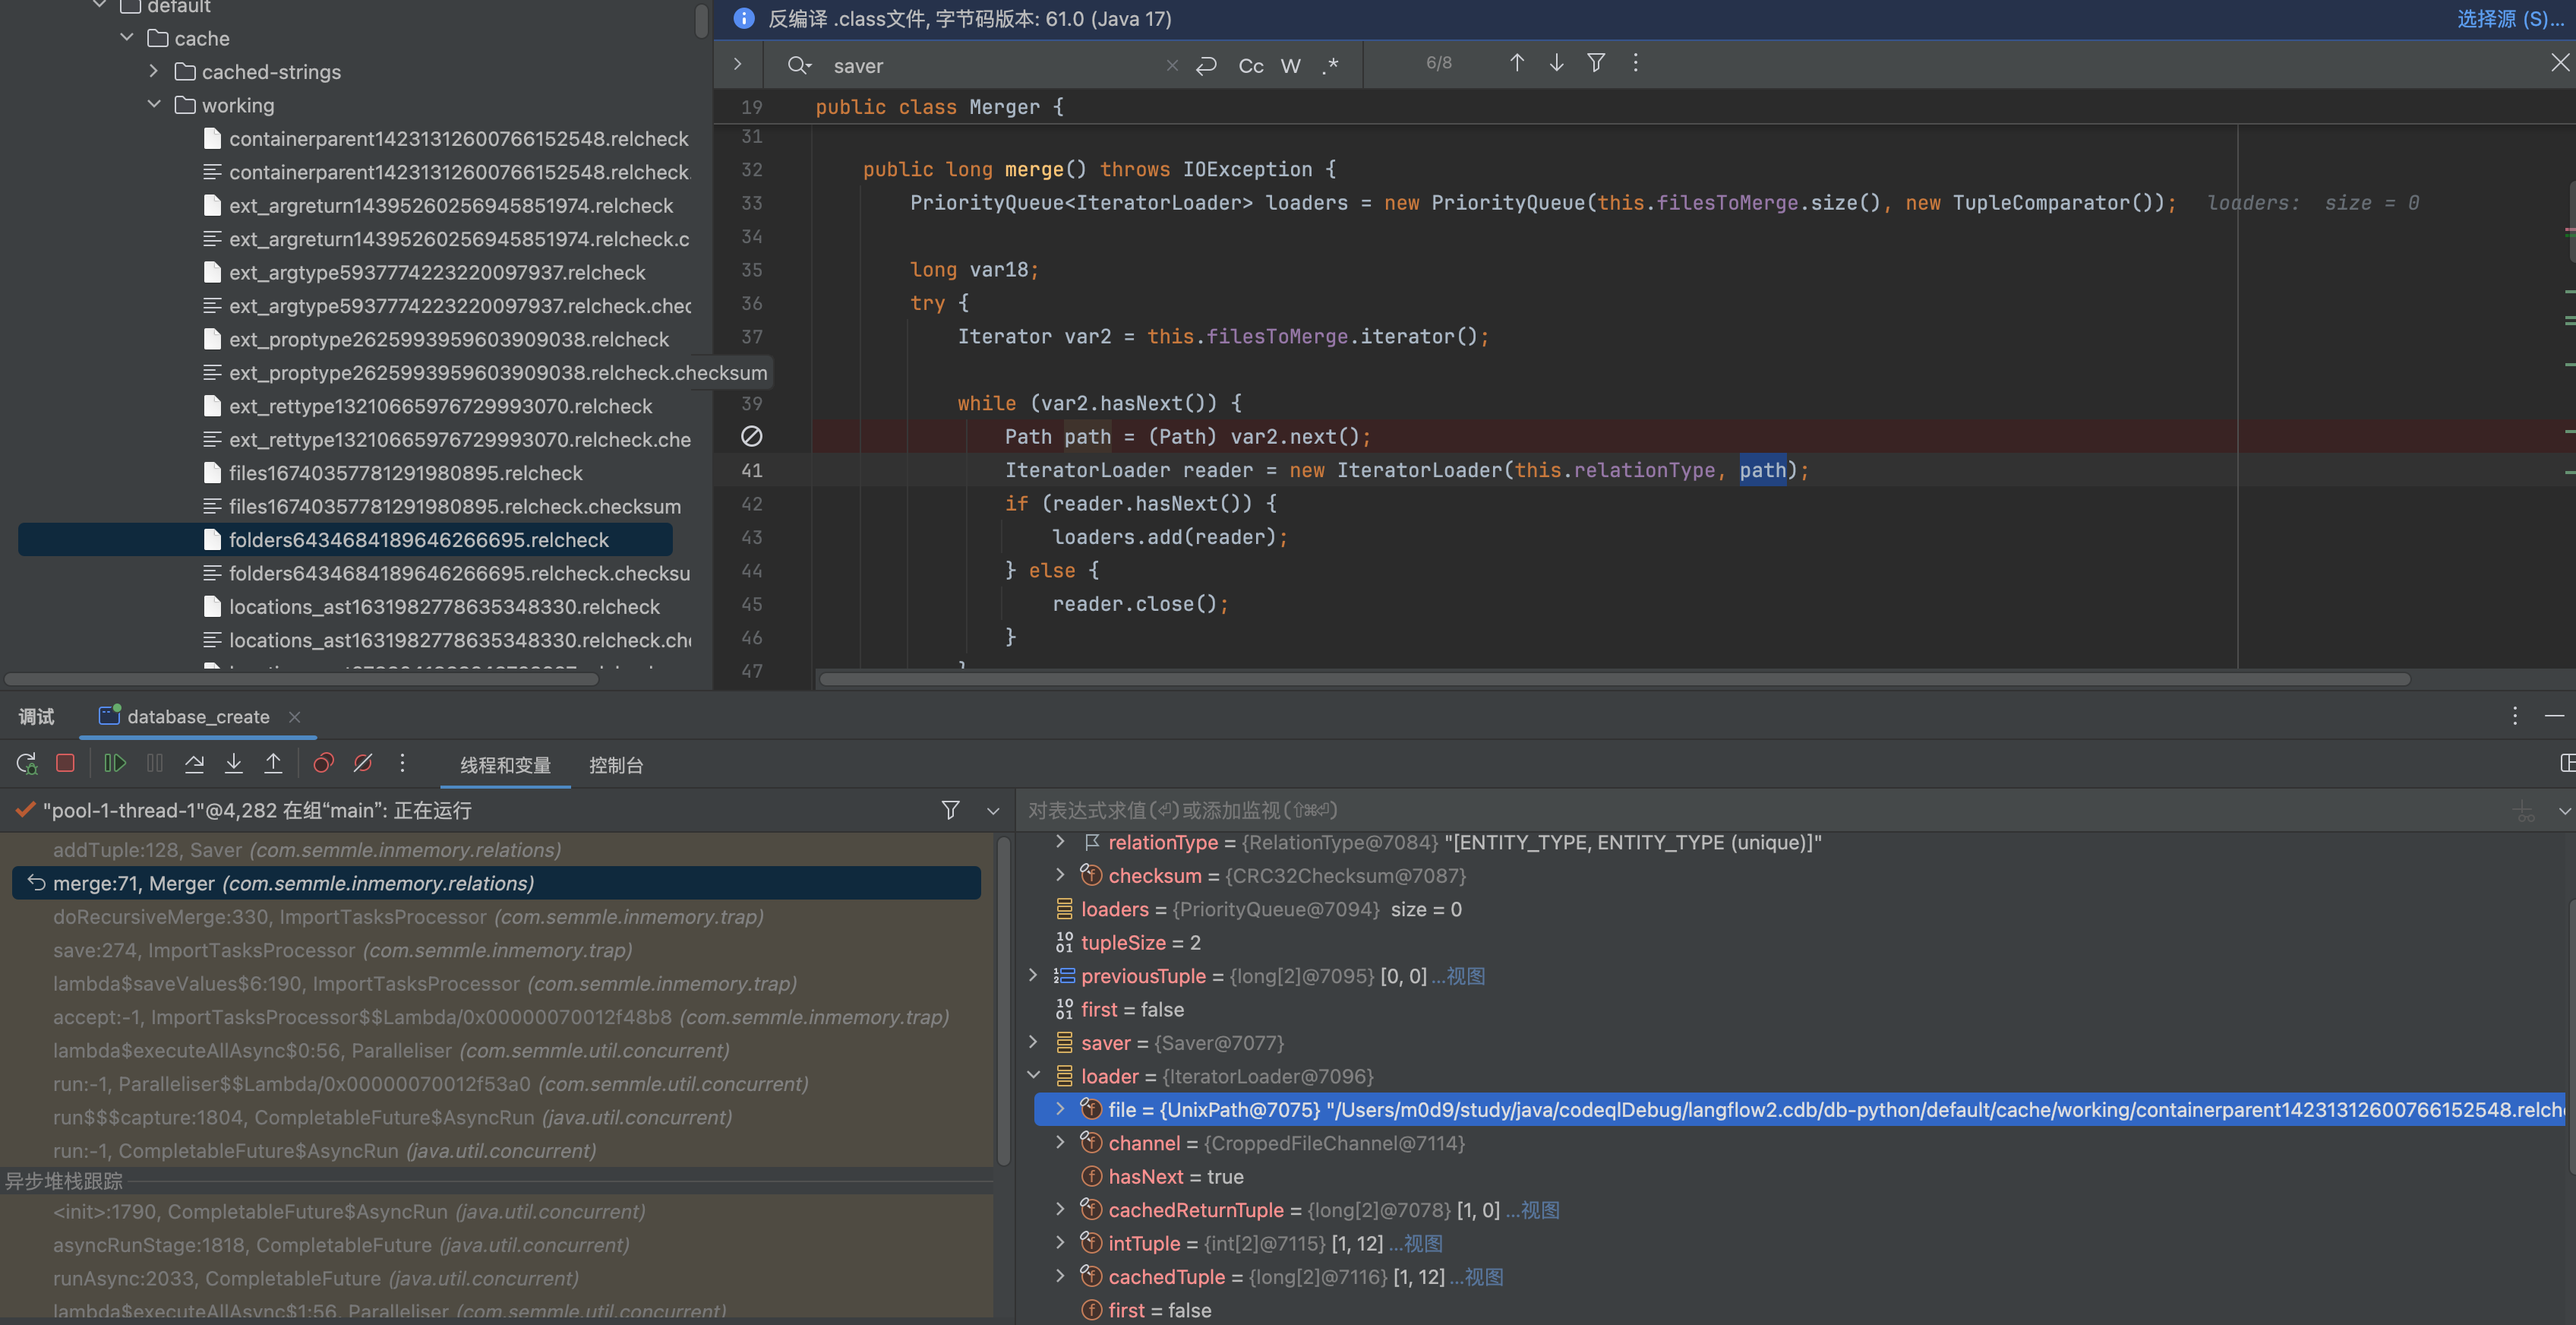
Task: Click evaluate expression input field
Action: tap(1760, 811)
